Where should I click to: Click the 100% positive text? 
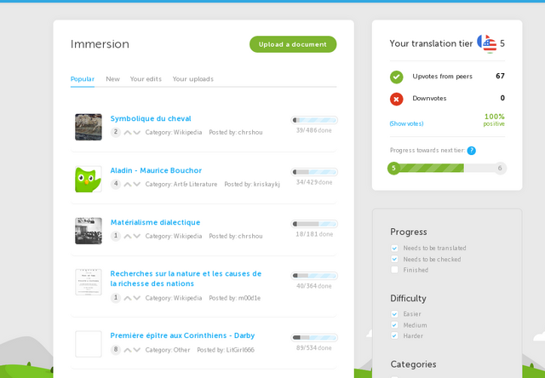coord(494,120)
